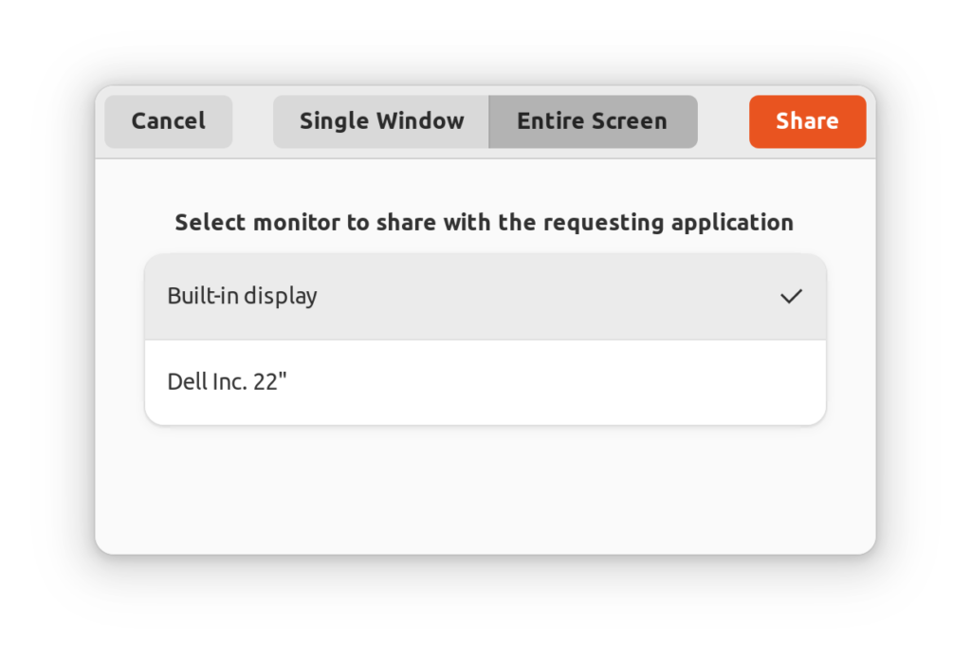Image resolution: width=971 pixels, height=659 pixels.
Task: Click the checkmark next to Built-in display
Action: 791,297
